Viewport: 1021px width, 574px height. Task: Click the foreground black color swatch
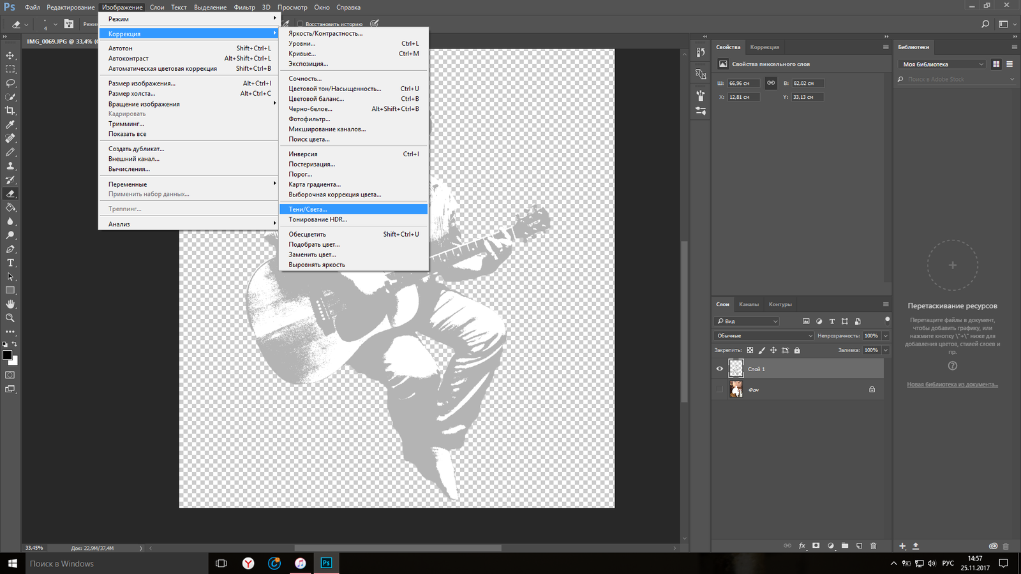coord(7,355)
